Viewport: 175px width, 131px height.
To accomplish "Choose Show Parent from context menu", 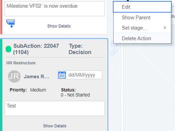I will click(142, 18).
